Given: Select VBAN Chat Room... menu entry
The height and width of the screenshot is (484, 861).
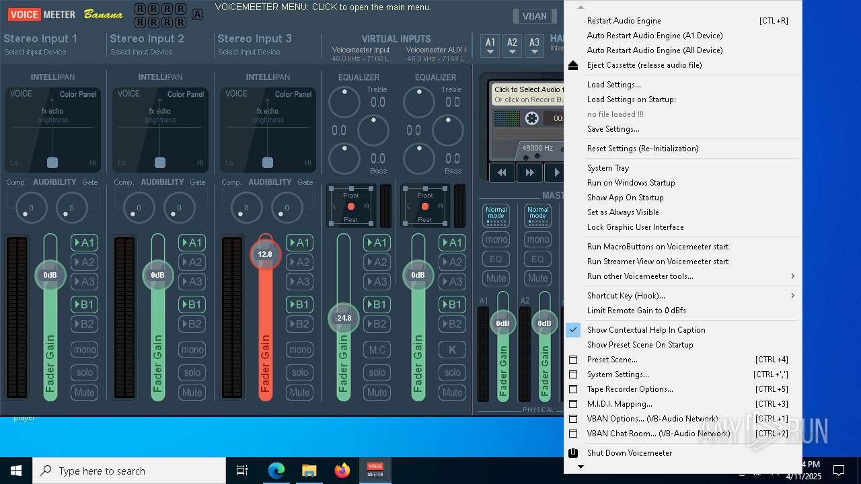Looking at the screenshot, I should (683, 434).
